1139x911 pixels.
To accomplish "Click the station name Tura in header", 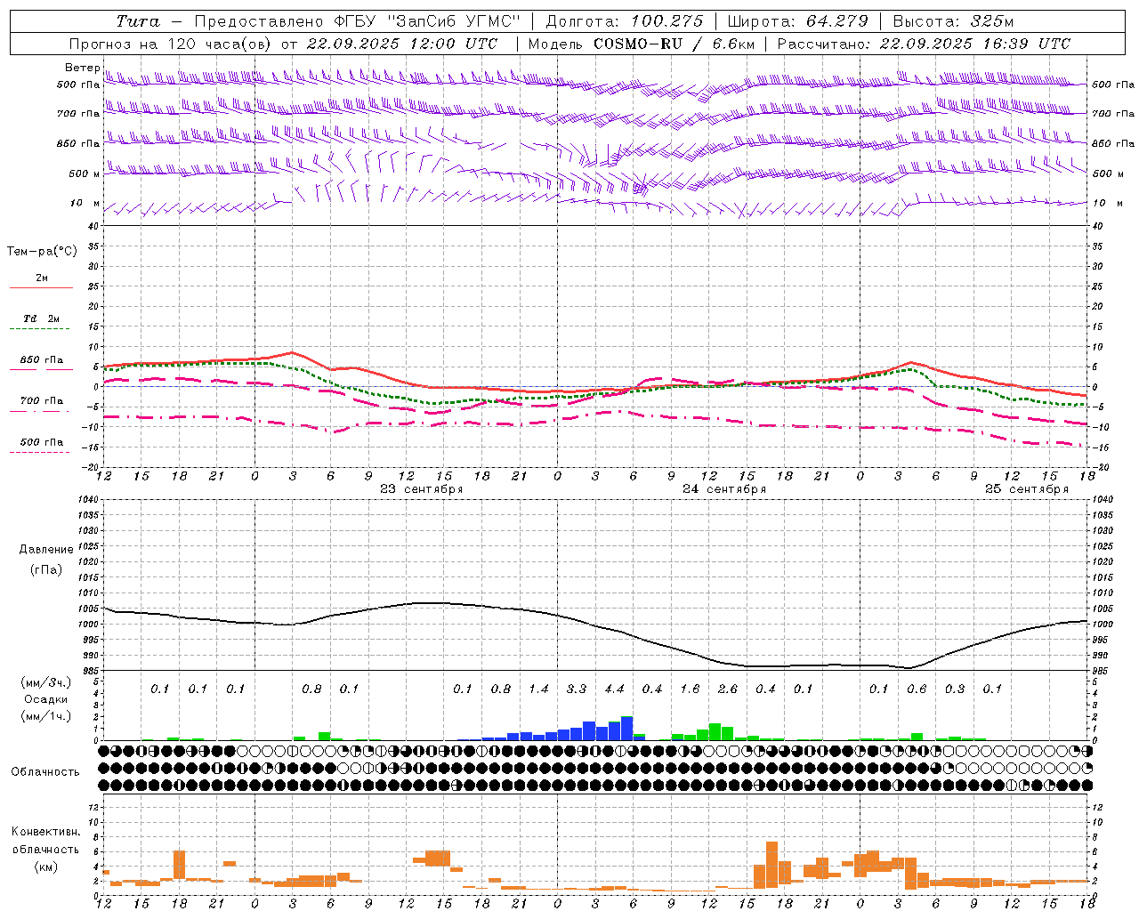I will click(x=139, y=21).
